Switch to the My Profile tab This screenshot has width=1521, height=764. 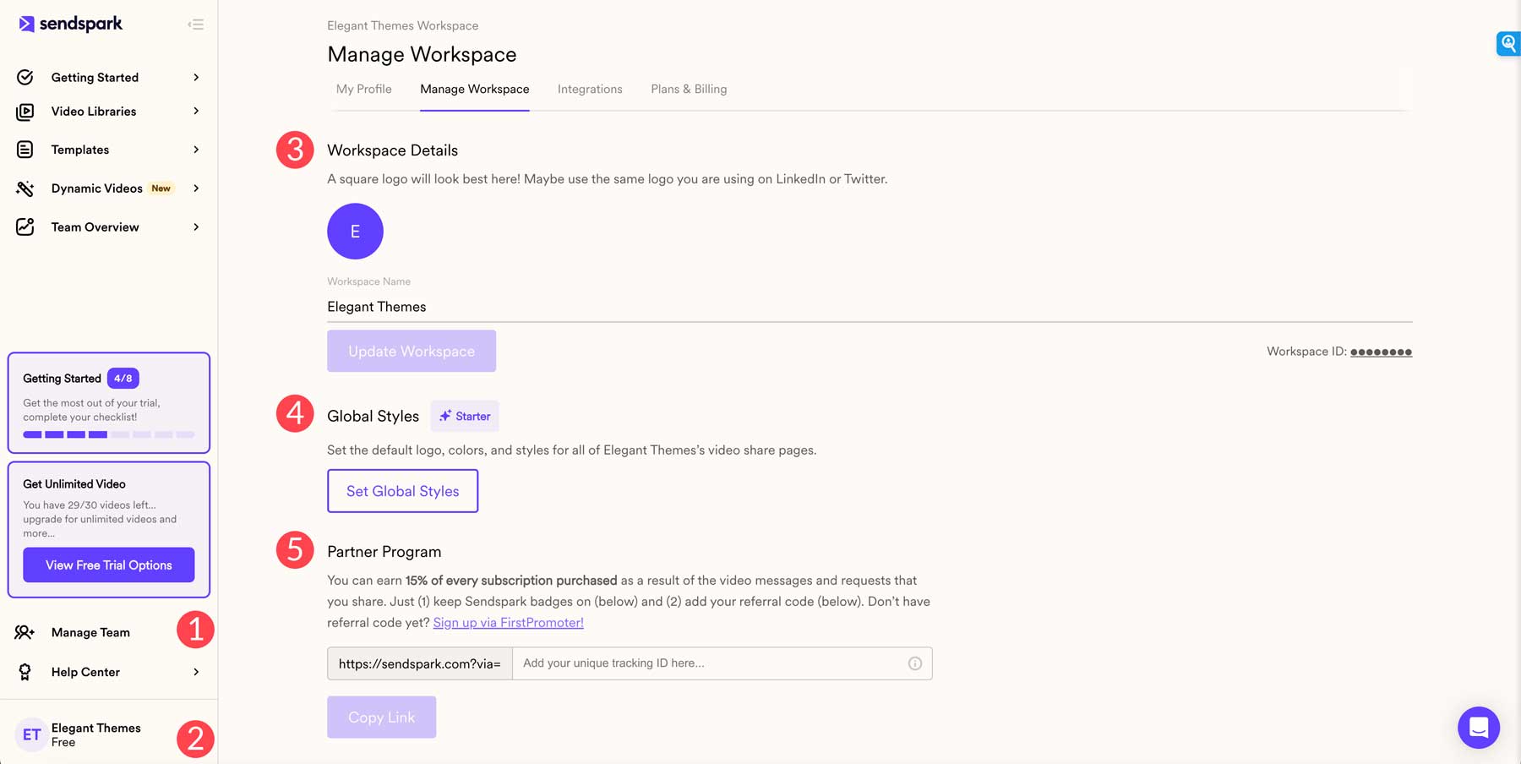tap(363, 89)
